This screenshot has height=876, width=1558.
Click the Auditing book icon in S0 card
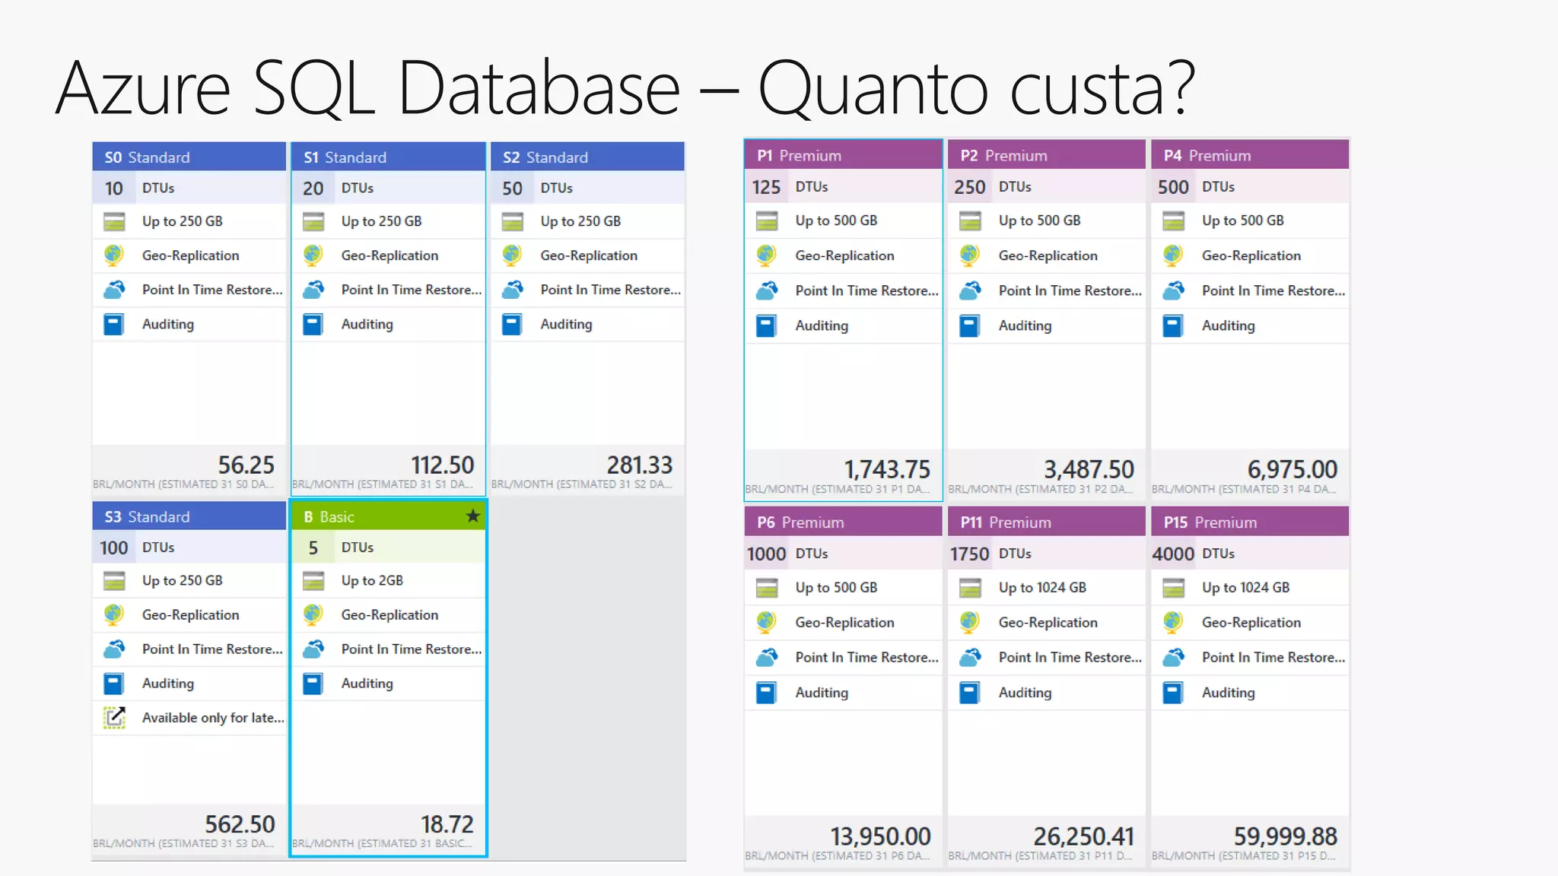point(114,324)
